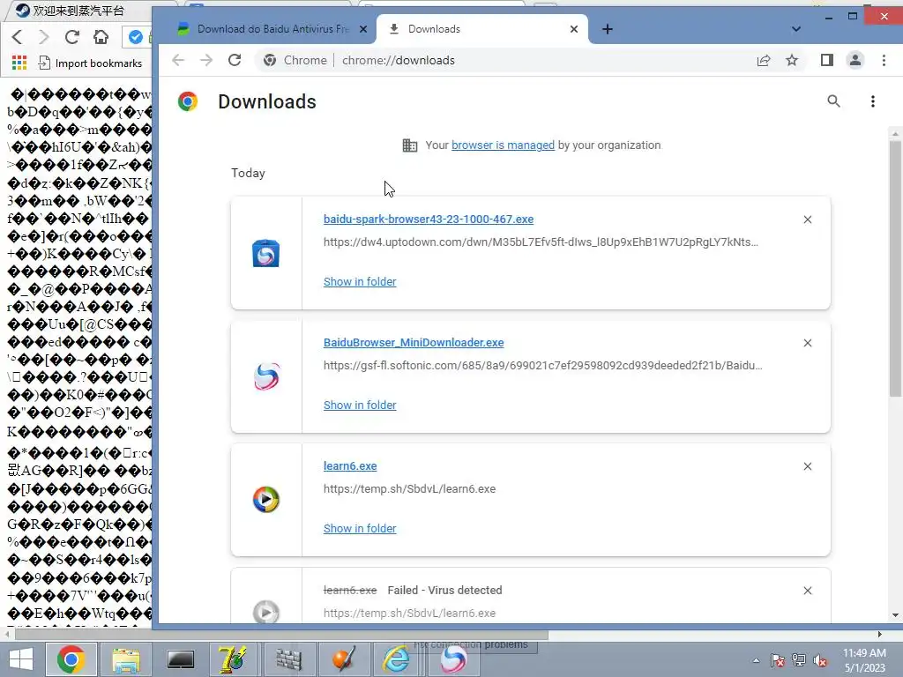Open apps grid in background bookmarks bar
Screen dimensions: 903x677
coord(19,63)
